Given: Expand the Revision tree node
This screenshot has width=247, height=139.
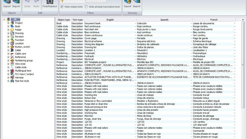Looking at the screenshot, I should [x=8, y=36].
